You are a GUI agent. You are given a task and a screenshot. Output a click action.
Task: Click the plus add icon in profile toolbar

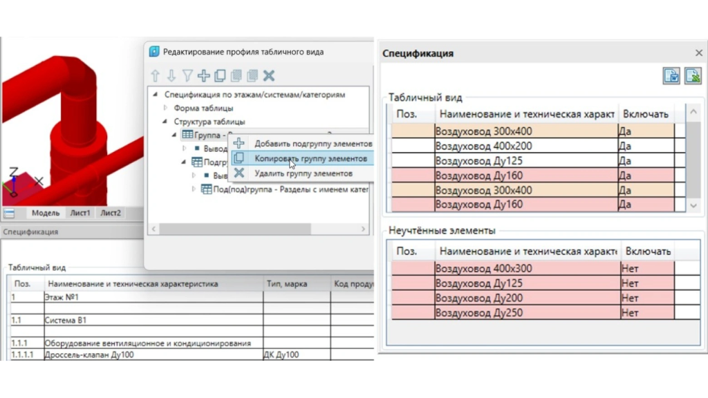(203, 76)
